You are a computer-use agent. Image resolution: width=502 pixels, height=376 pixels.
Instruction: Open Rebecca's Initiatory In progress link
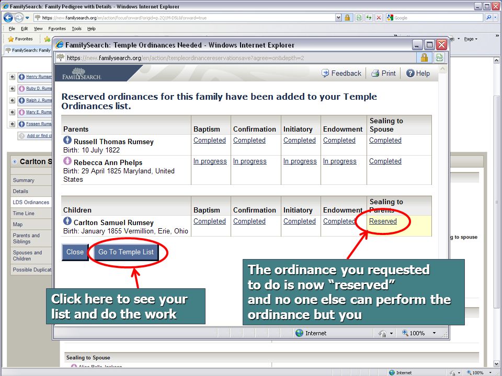300,161
